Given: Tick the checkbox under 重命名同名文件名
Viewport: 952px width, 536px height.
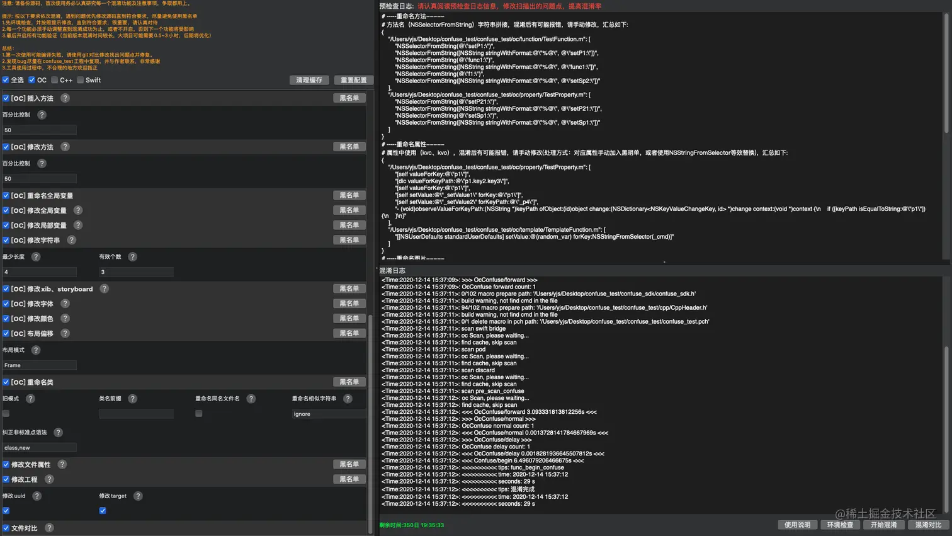Looking at the screenshot, I should (x=199, y=414).
